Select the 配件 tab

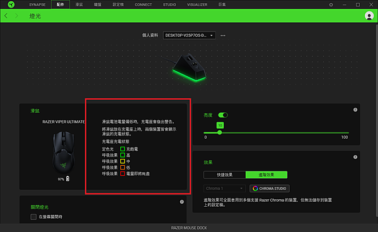point(60,4)
